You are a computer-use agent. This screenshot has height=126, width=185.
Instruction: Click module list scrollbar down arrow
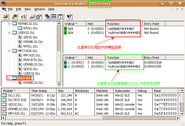(x=182, y=114)
